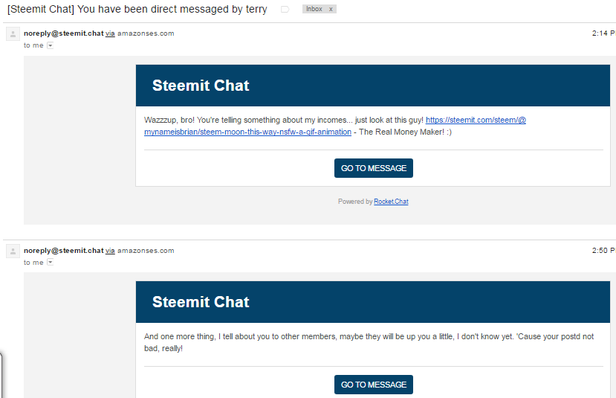616x398 pixels.
Task: Click the Inbox label tag
Action: (x=314, y=9)
